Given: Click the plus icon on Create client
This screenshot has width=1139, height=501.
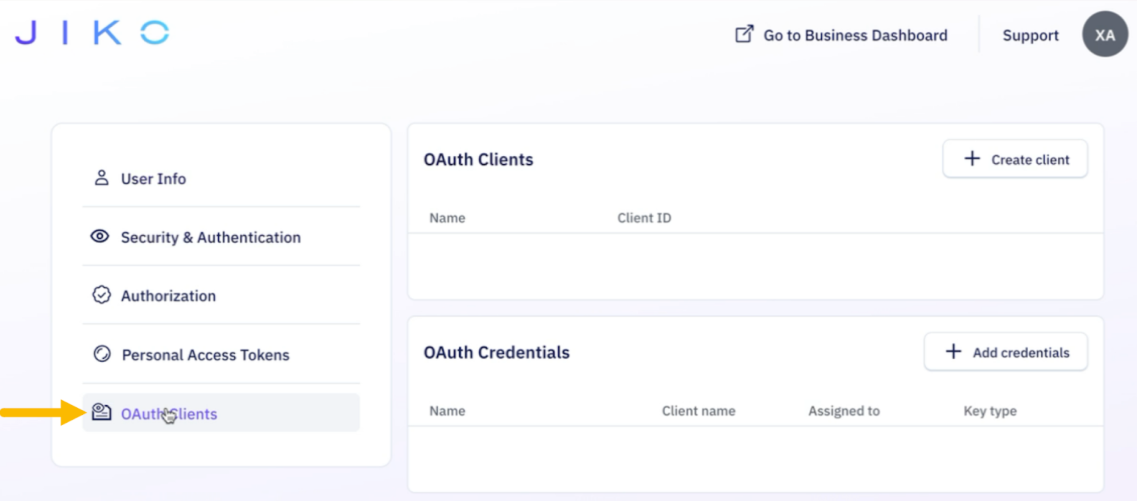Looking at the screenshot, I should [971, 159].
